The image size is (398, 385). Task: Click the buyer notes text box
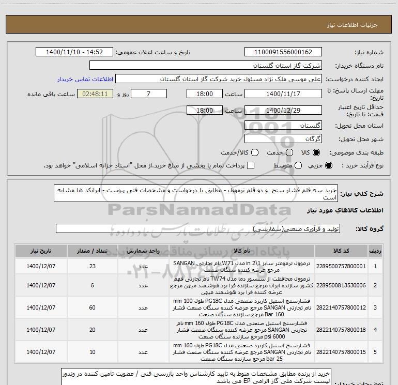click(x=196, y=377)
